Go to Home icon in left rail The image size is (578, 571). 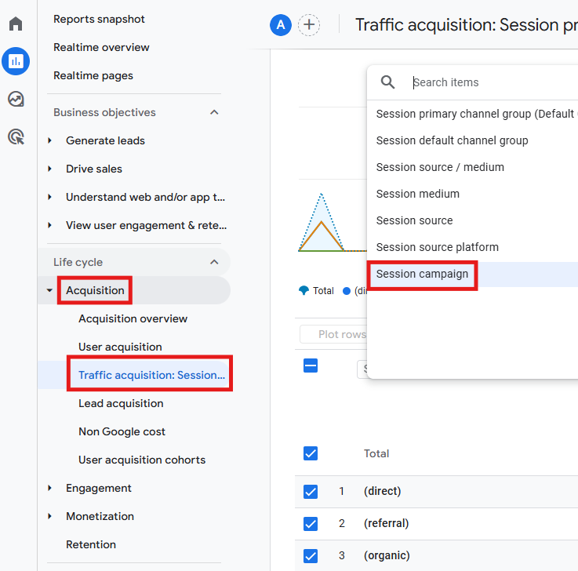point(16,24)
